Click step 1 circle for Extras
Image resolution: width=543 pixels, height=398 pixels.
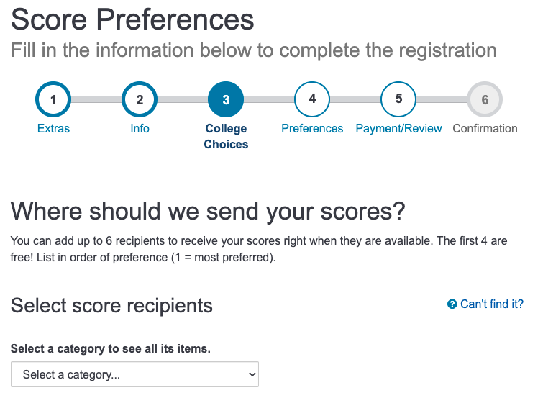coord(53,99)
